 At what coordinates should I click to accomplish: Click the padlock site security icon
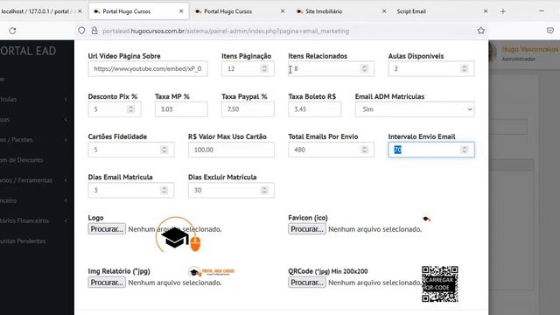(x=94, y=31)
